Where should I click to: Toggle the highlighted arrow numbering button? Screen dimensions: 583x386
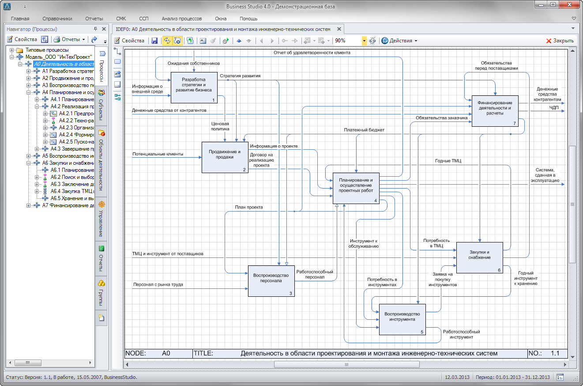(x=167, y=41)
